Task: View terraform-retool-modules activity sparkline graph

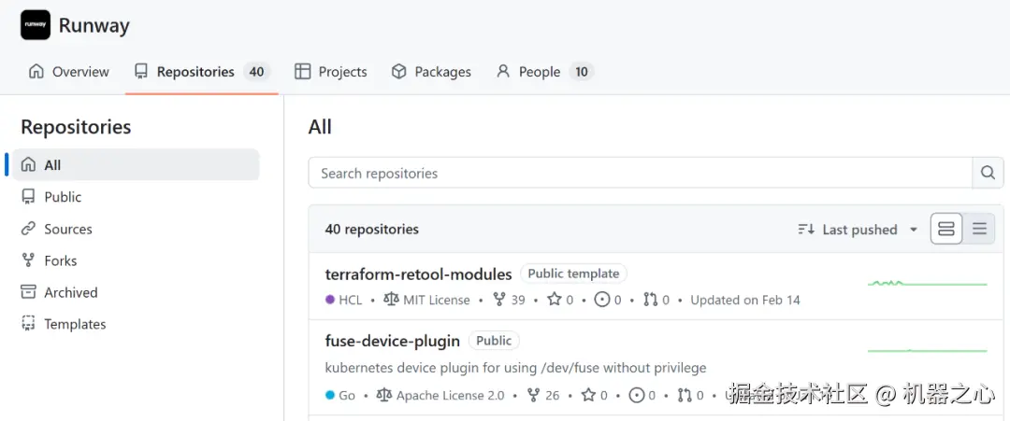Action: 927,283
